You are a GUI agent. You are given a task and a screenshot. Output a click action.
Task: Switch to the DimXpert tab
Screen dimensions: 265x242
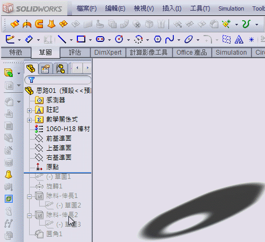[x=108, y=53]
